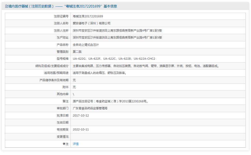Open the 详情 details link
The height and width of the screenshot is (155, 251).
pyautogui.click(x=75, y=144)
